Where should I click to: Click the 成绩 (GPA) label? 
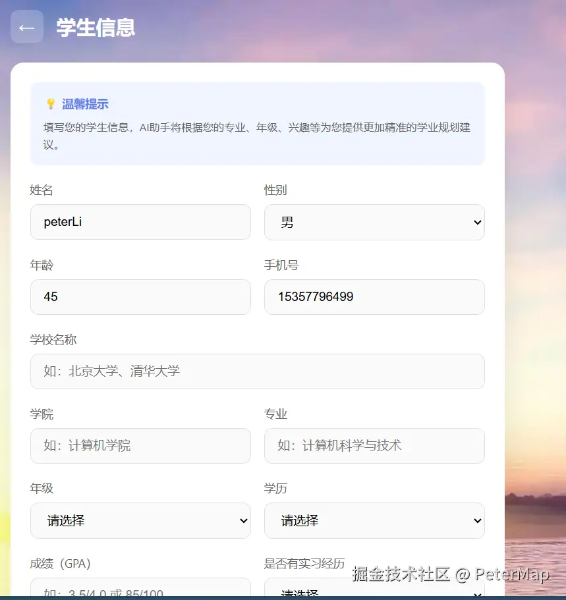tap(60, 564)
